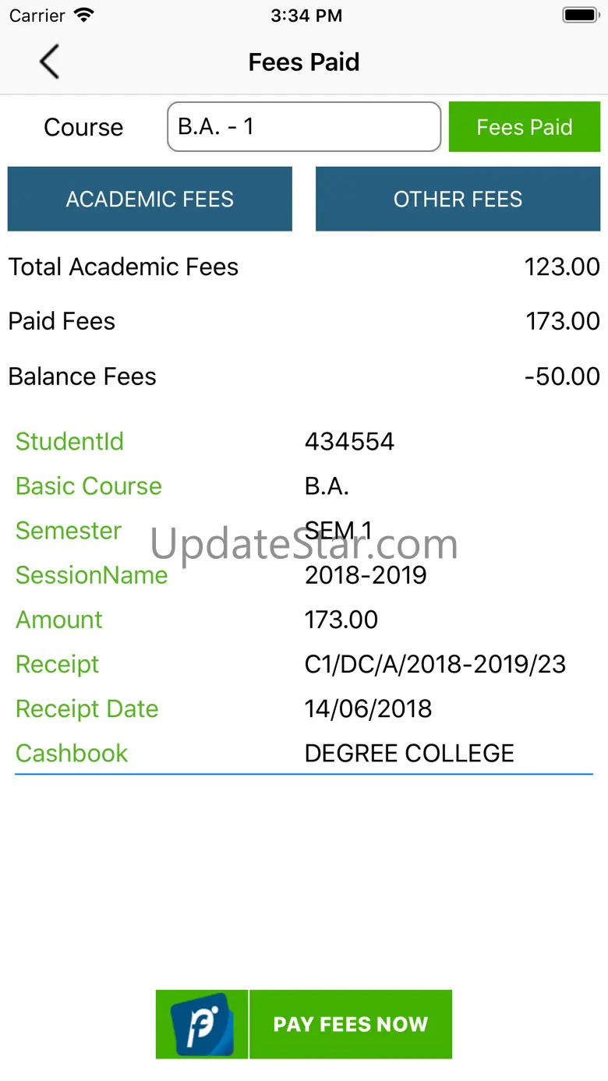Tap the Total Academic Fees amount 123.00
The height and width of the screenshot is (1081, 608).
[x=562, y=267]
